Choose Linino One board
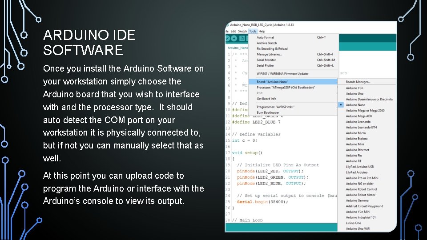 tap(367, 223)
